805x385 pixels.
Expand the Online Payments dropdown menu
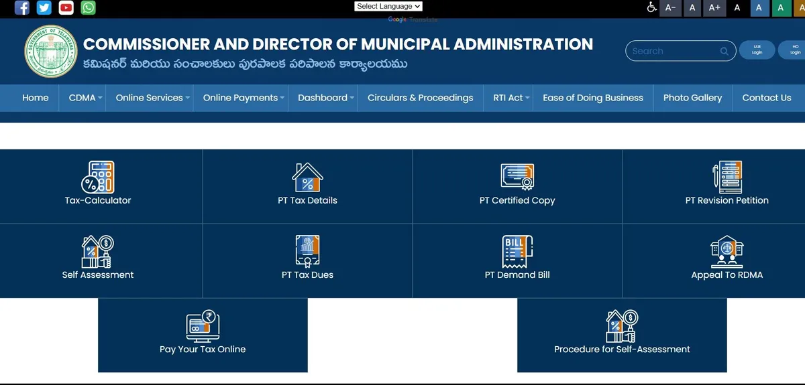coord(244,98)
